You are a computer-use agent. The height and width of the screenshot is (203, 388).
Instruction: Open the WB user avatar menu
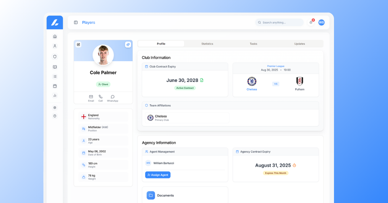pyautogui.click(x=321, y=23)
